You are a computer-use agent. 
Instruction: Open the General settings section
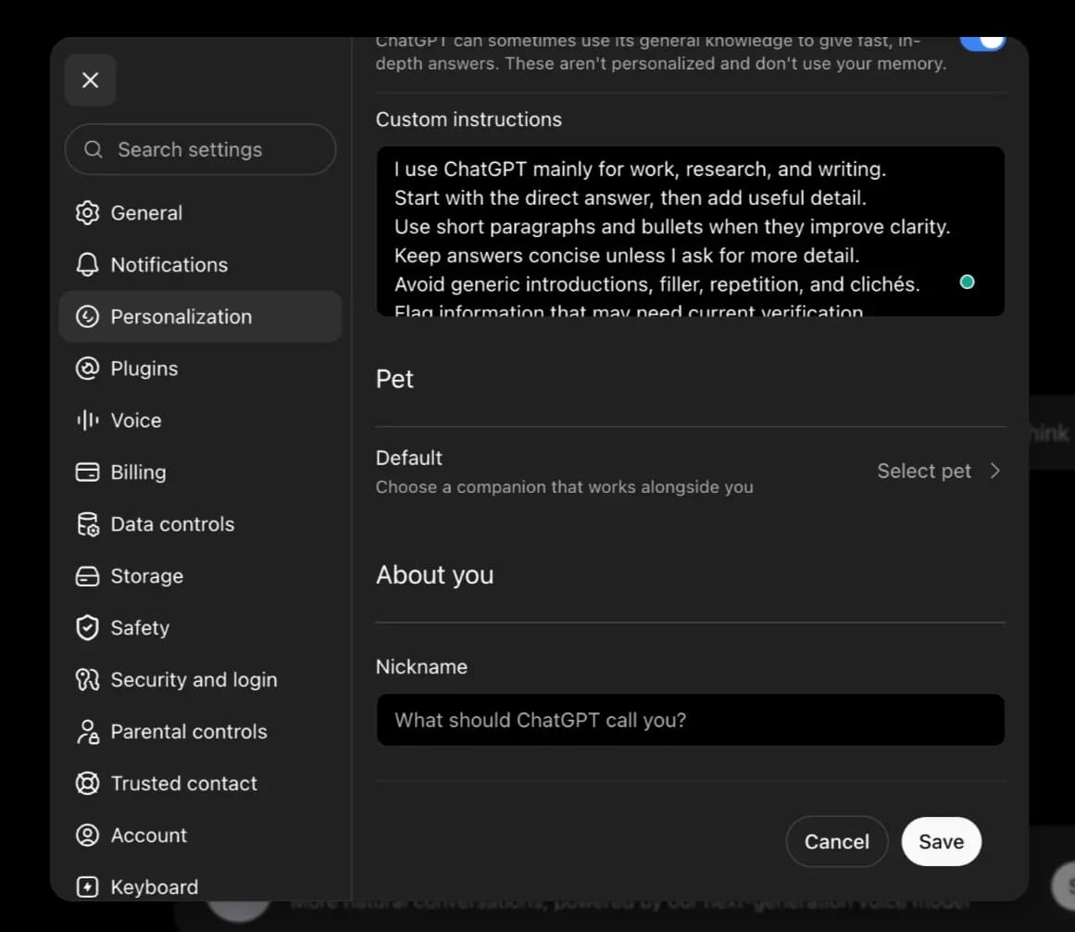200,213
